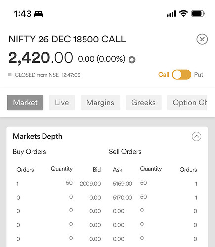
Task: Click the grey live-status circle beside 0.00%
Action: [132, 60]
